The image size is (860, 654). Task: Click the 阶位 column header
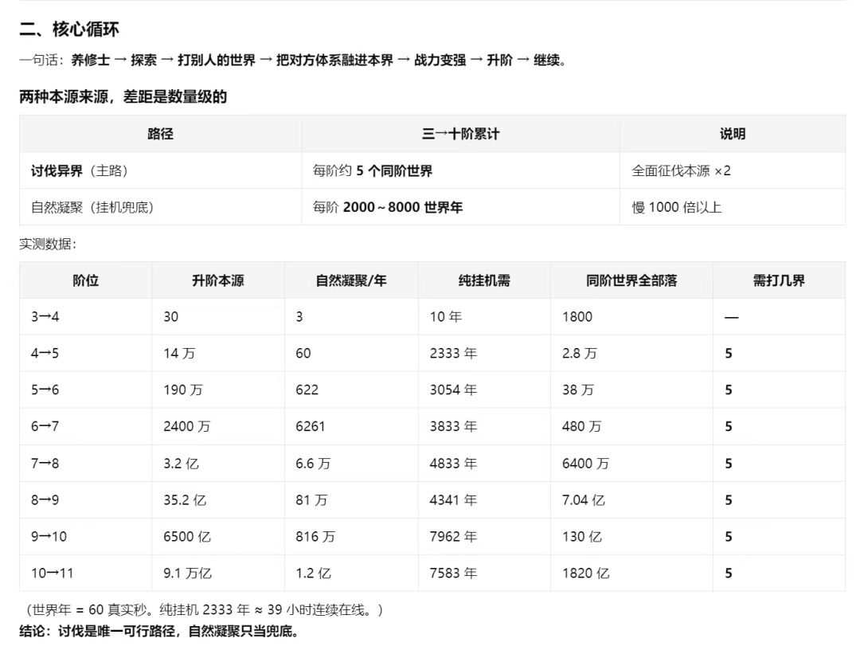click(x=85, y=280)
